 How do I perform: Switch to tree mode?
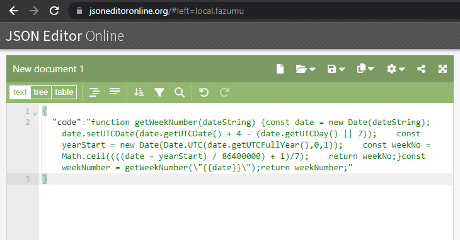tap(41, 92)
